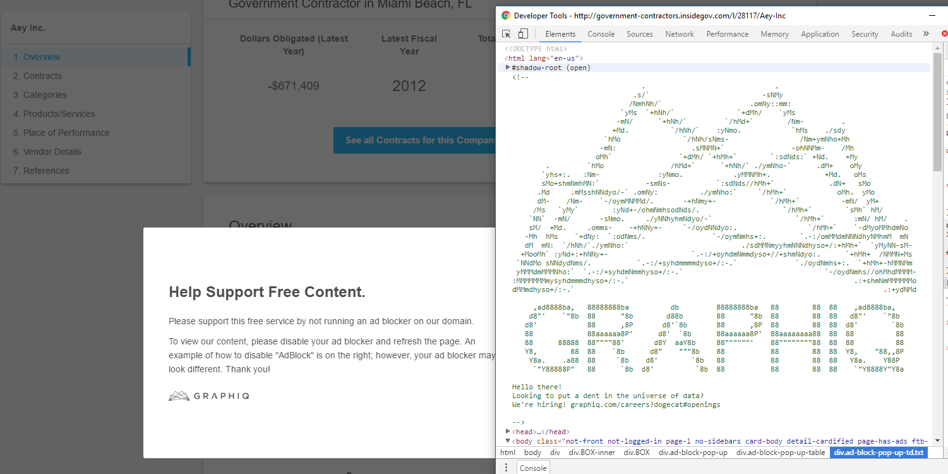
Task: Click See all Contracts for this Company
Action: tap(415, 140)
